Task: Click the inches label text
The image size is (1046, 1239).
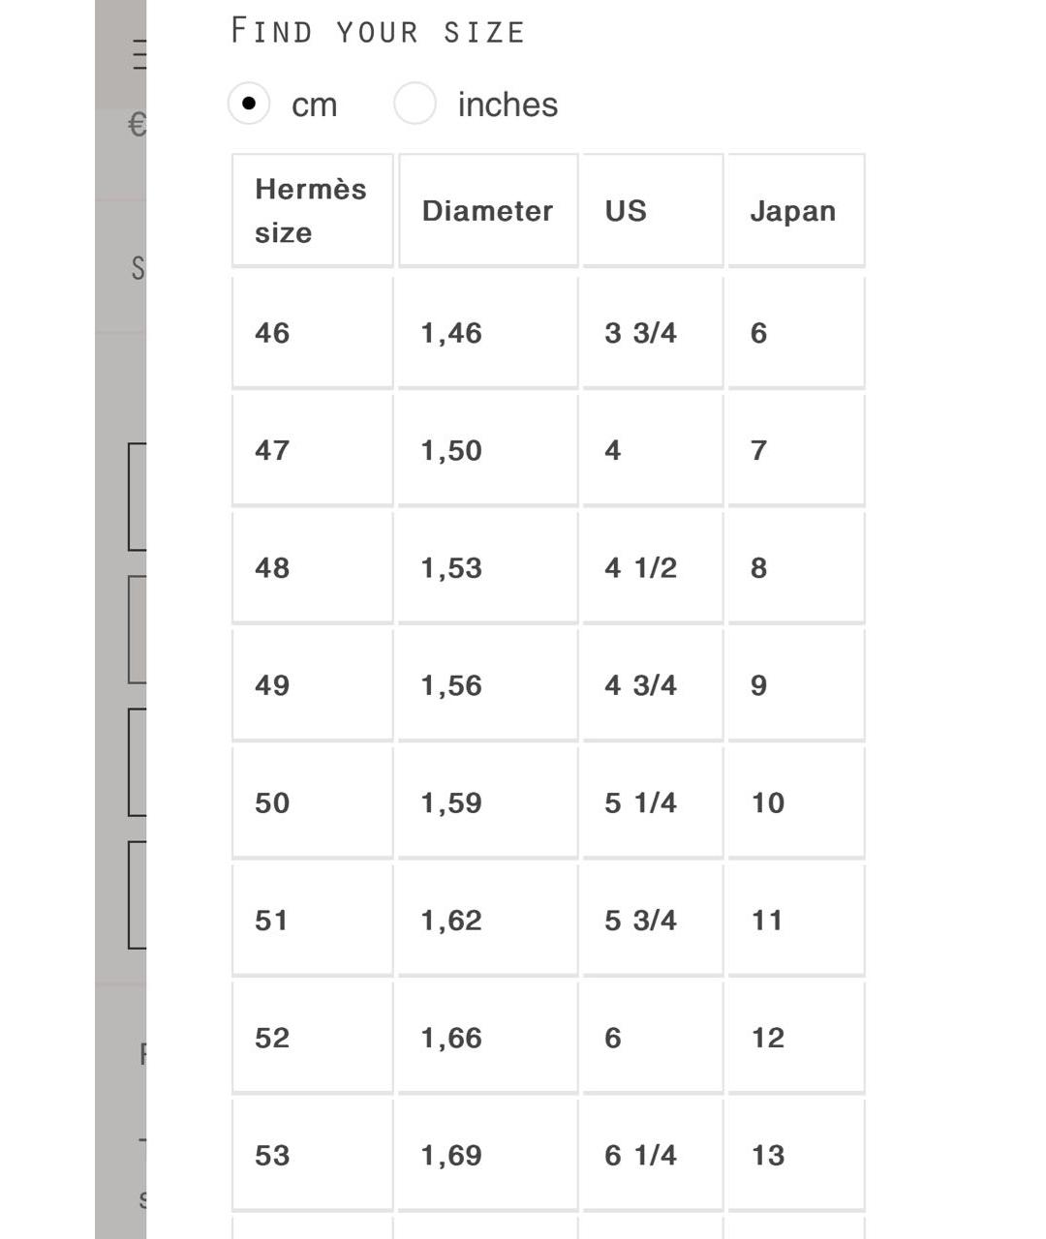Action: (508, 105)
